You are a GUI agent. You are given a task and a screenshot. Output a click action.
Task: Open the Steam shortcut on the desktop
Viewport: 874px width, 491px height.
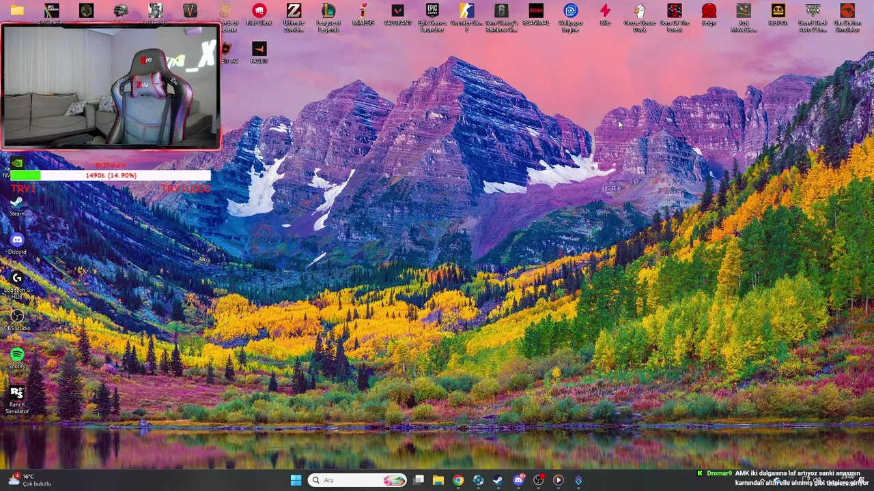(x=17, y=206)
